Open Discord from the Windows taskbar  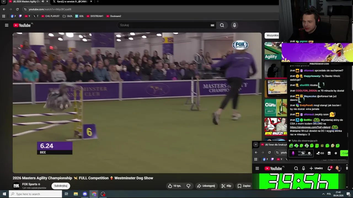point(85,194)
